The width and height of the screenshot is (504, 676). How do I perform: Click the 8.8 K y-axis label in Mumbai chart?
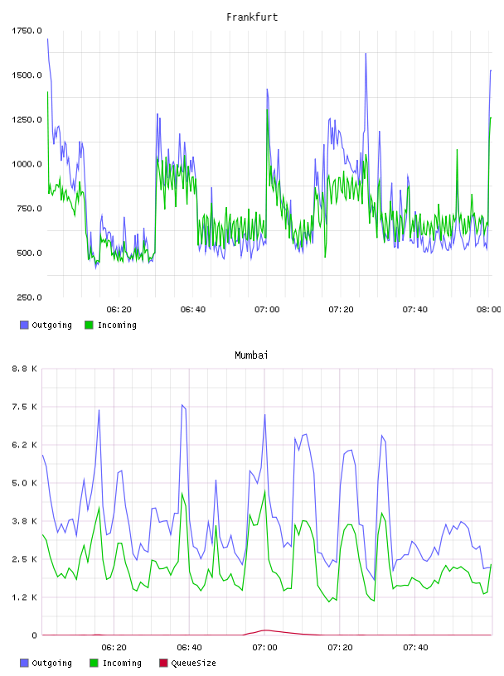pos(25,369)
